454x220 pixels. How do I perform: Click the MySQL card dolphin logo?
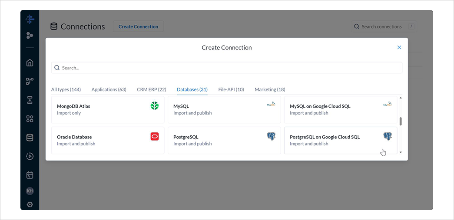[271, 104]
